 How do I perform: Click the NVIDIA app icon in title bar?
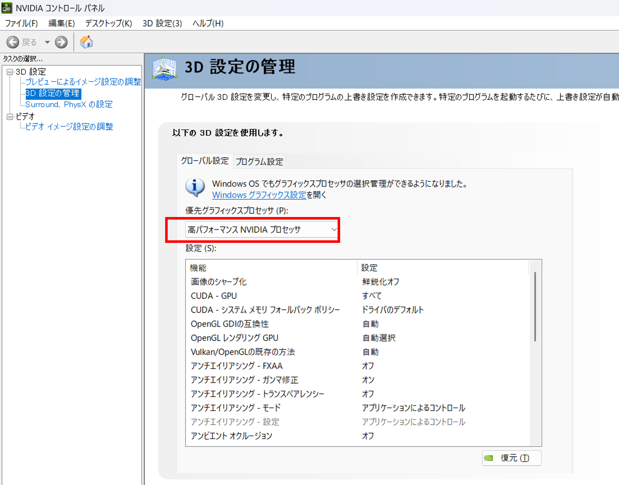click(x=7, y=7)
